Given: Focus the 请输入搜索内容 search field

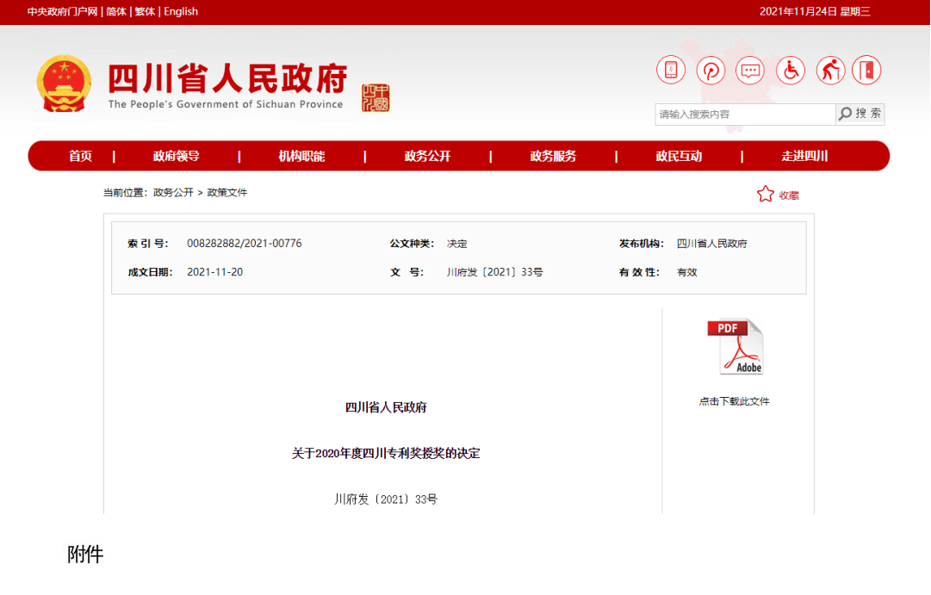Looking at the screenshot, I should (745, 114).
